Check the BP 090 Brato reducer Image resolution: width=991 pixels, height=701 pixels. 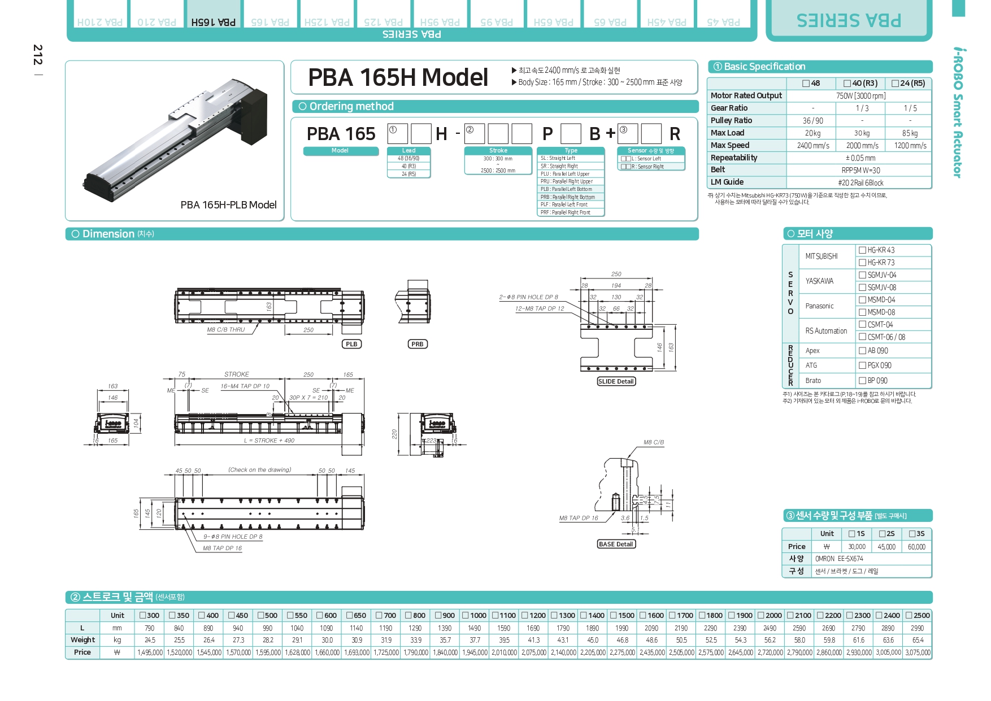pyautogui.click(x=862, y=381)
